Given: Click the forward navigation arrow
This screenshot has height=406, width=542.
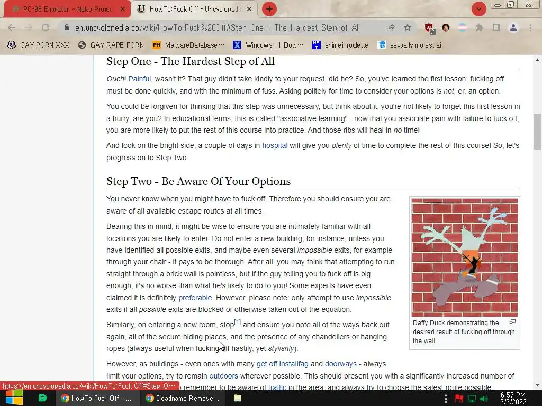Looking at the screenshot, I should tap(29, 27).
